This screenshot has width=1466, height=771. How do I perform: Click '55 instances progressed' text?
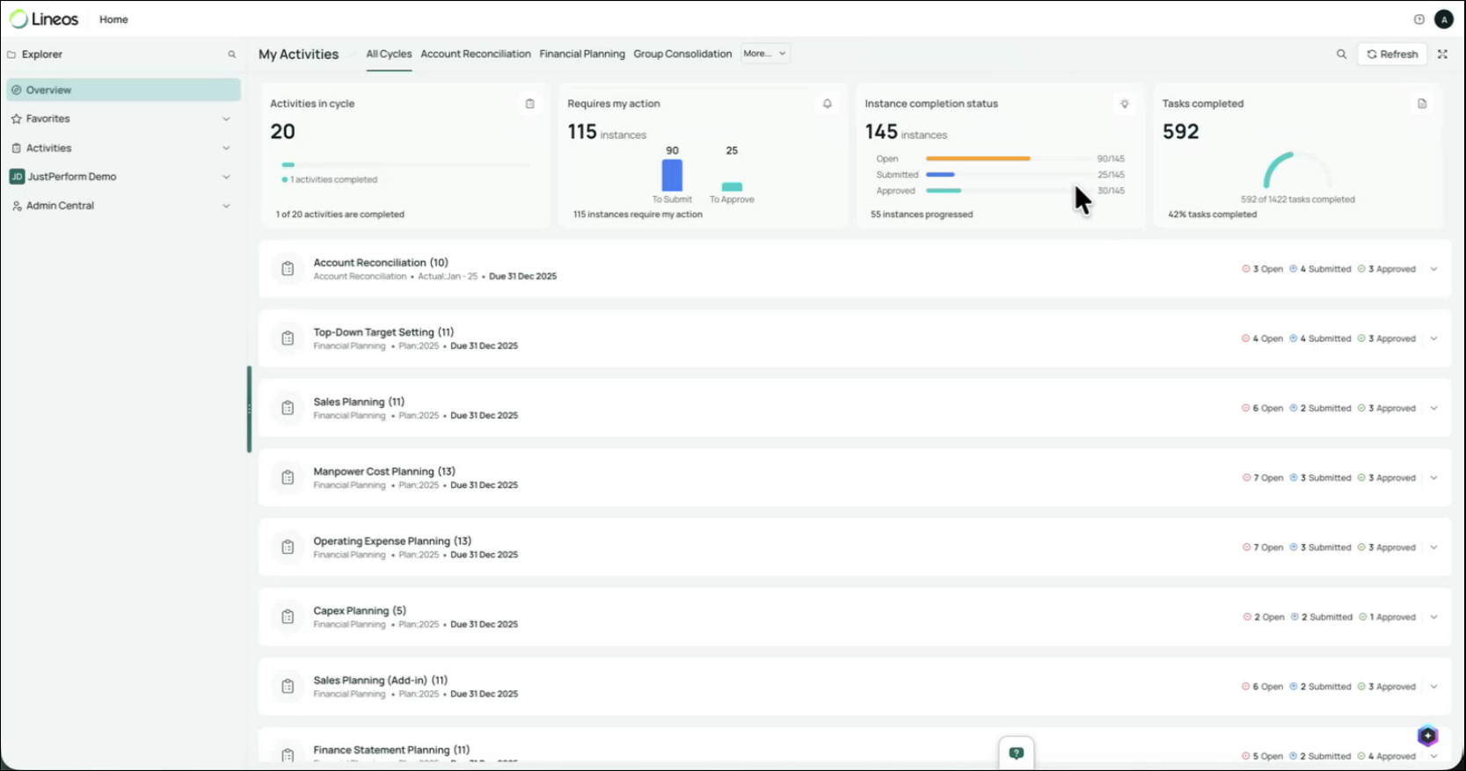(922, 215)
